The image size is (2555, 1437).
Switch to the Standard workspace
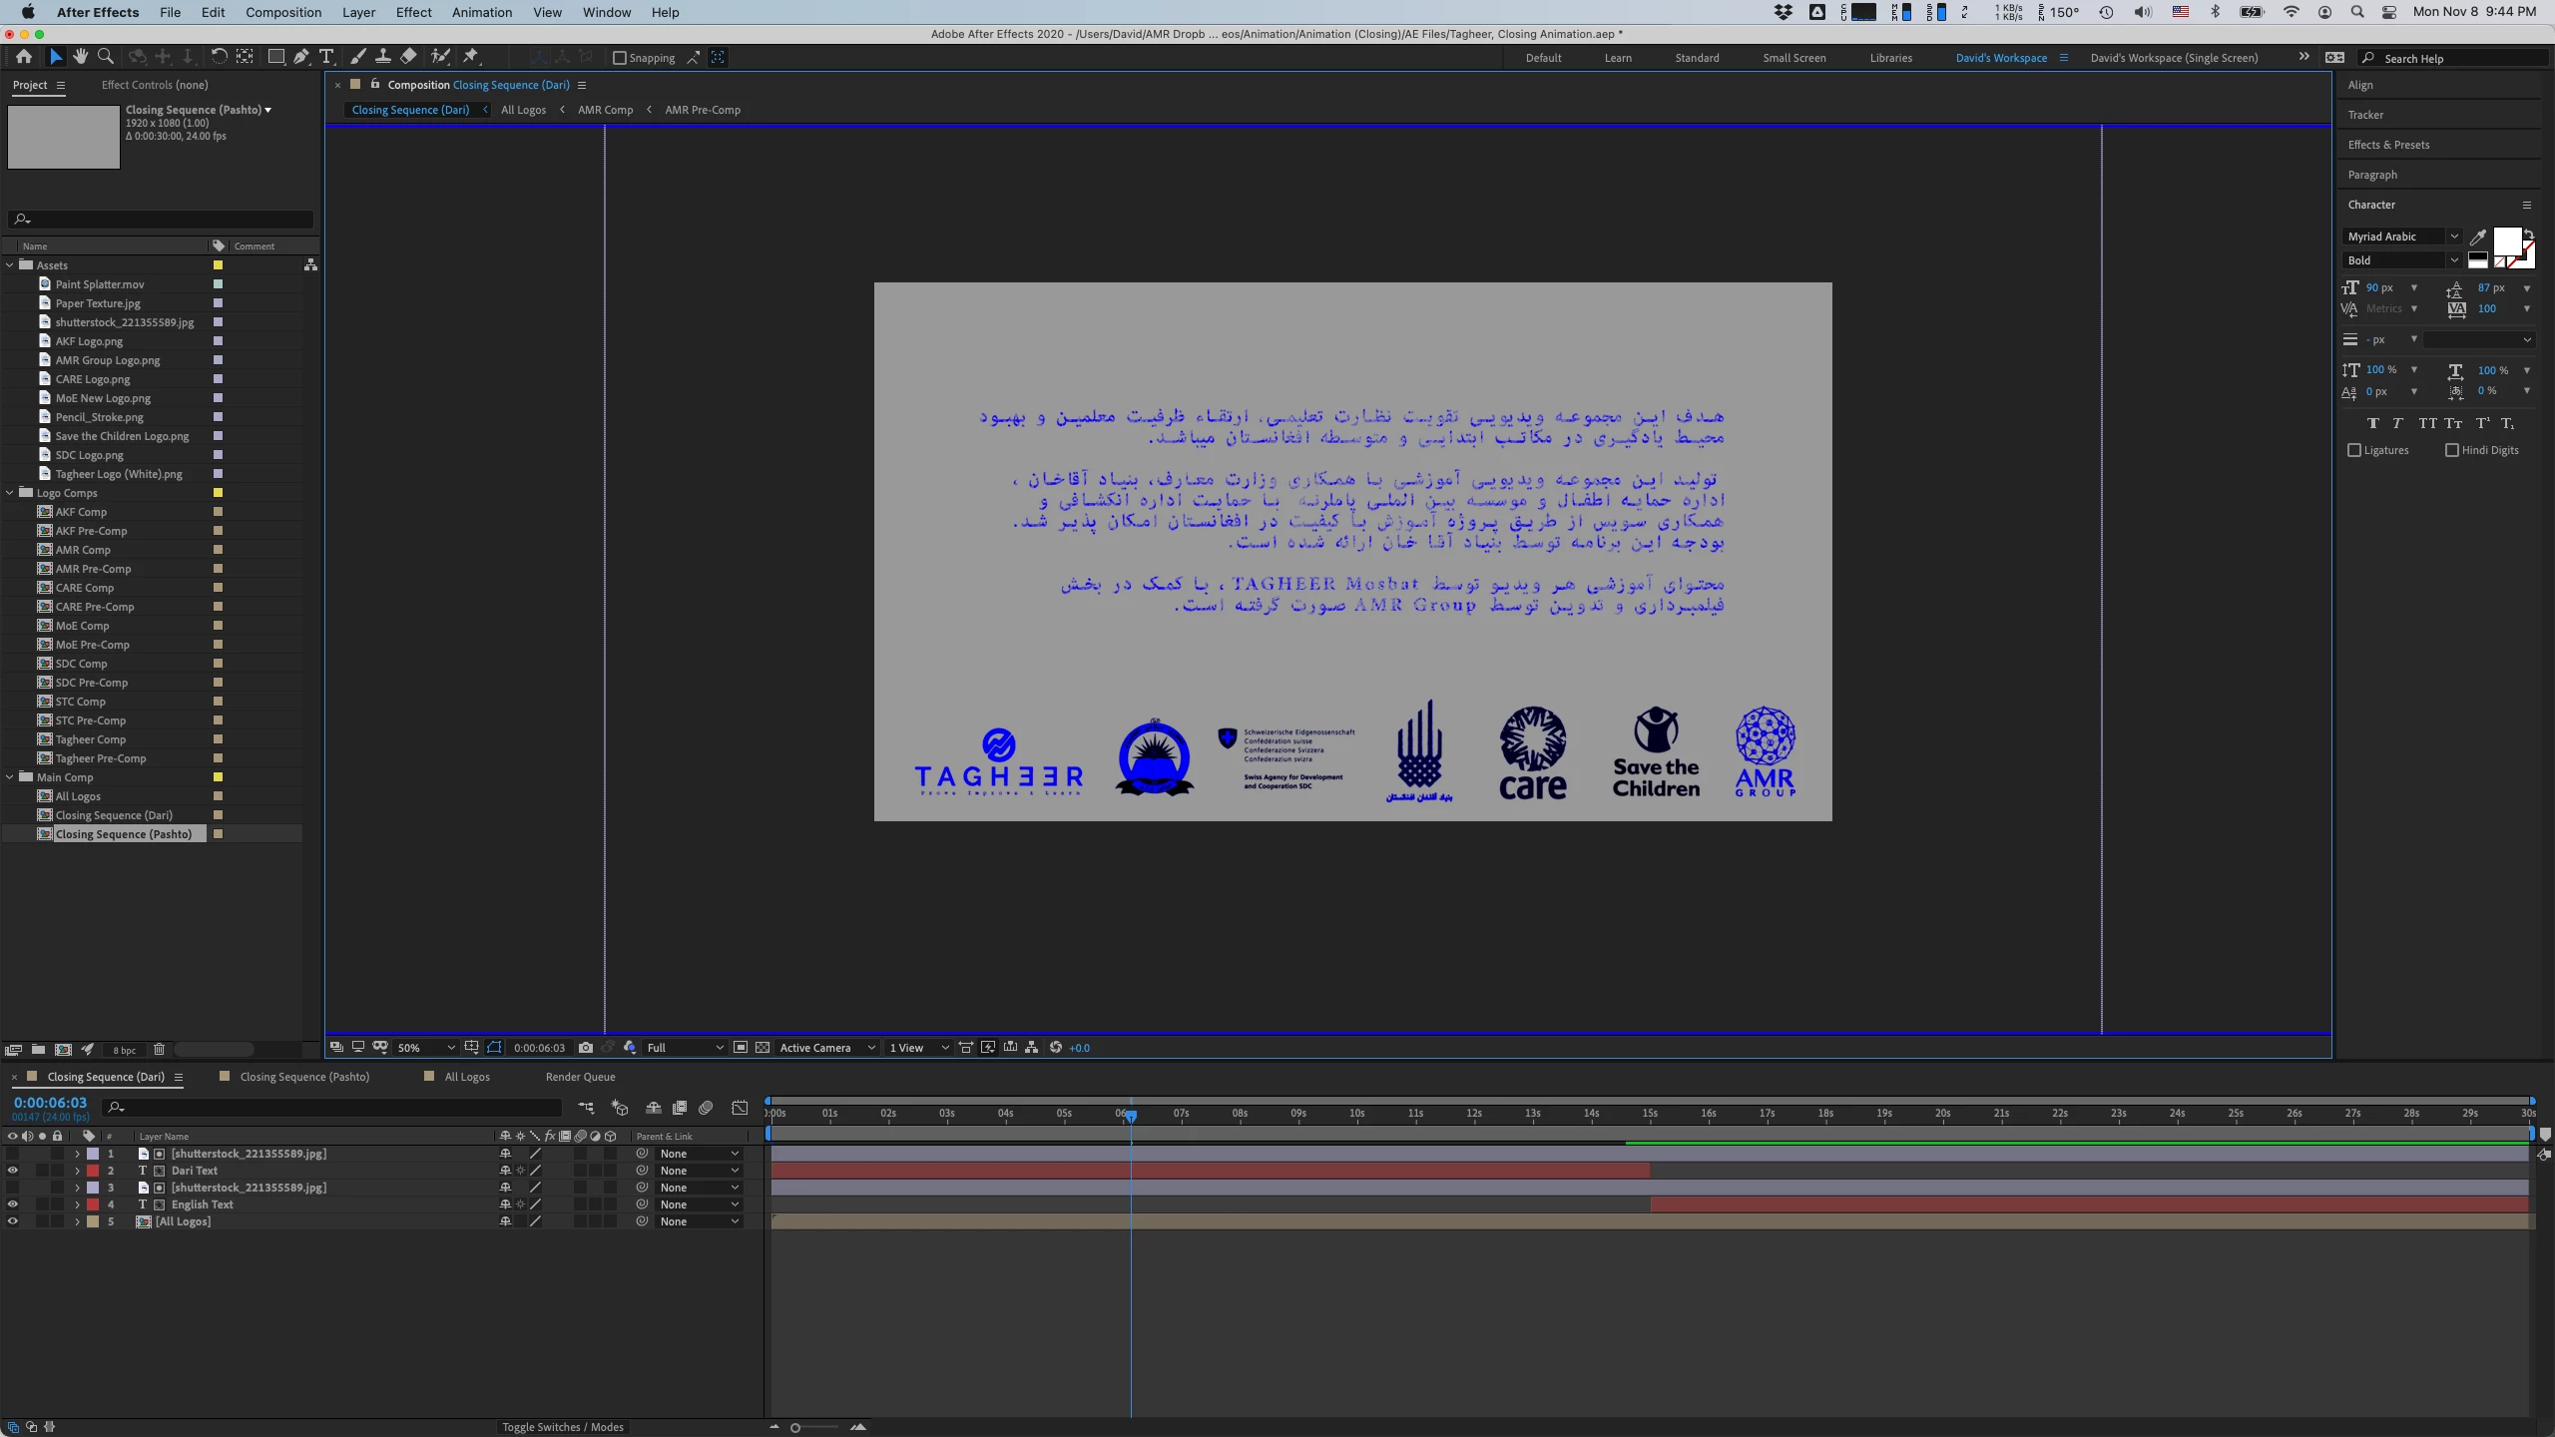tap(1697, 58)
